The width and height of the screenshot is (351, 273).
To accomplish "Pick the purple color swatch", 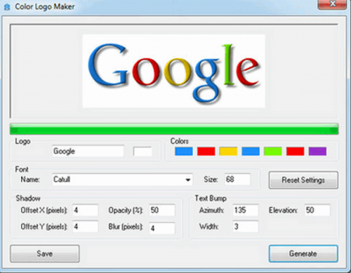I will click(317, 151).
